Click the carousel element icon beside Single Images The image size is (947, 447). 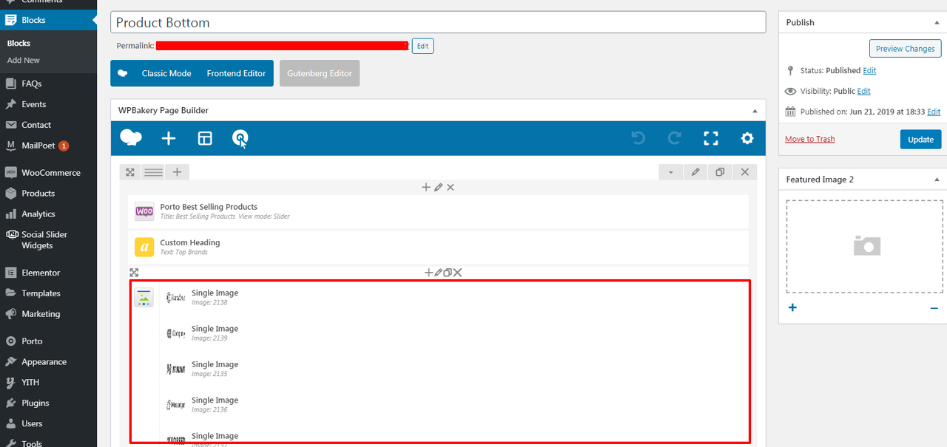click(144, 298)
